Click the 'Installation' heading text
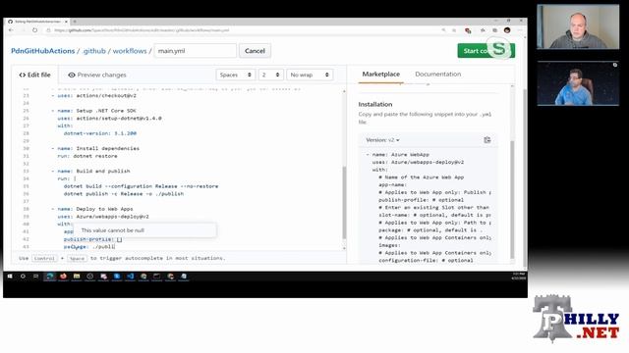 coord(375,105)
